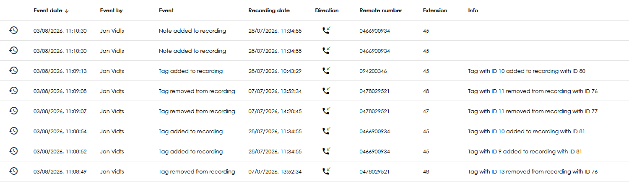Click incoming call icon on recording ID 80 row
Image resolution: width=629 pixels, height=184 pixels.
point(326,70)
